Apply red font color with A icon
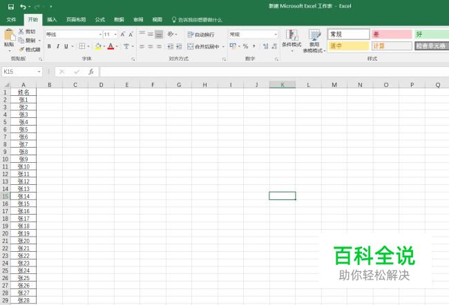The width and height of the screenshot is (449, 305). [x=111, y=46]
